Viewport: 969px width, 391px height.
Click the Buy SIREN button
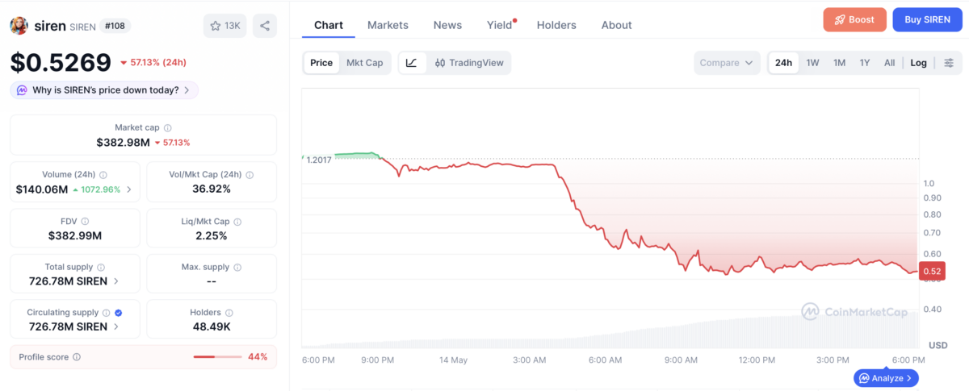pyautogui.click(x=927, y=20)
